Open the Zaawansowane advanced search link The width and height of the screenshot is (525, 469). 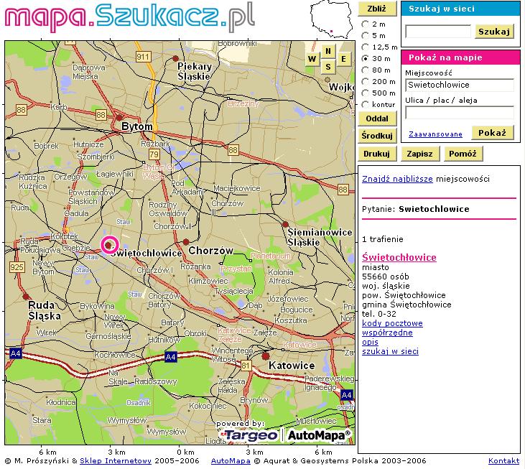click(435, 134)
